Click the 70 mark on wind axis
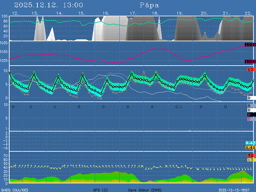256x192 pixels. tap(5, 156)
